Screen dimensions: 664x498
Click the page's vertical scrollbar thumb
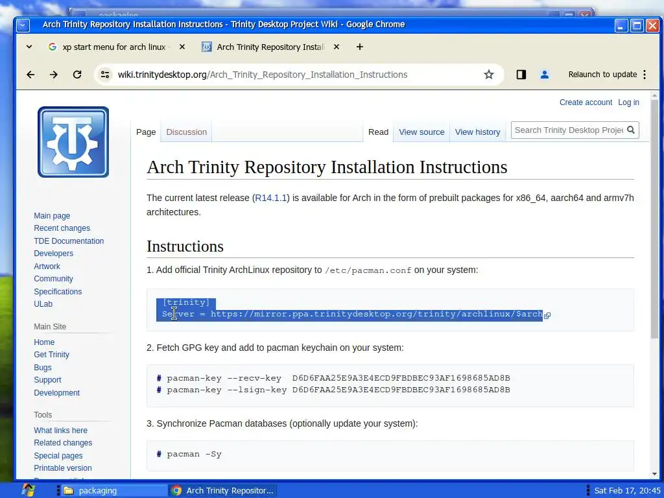coord(655,218)
